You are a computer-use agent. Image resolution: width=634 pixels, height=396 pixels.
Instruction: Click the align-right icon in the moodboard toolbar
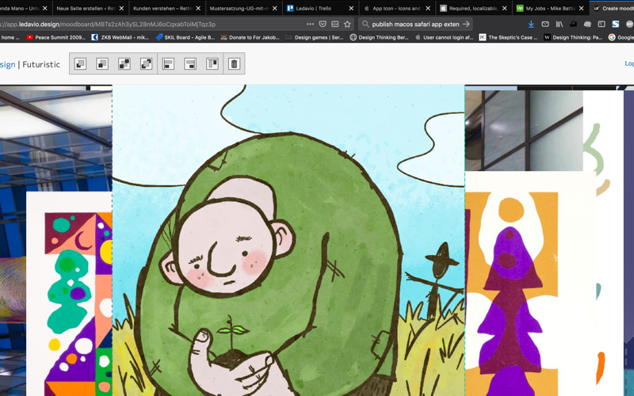[x=190, y=64]
